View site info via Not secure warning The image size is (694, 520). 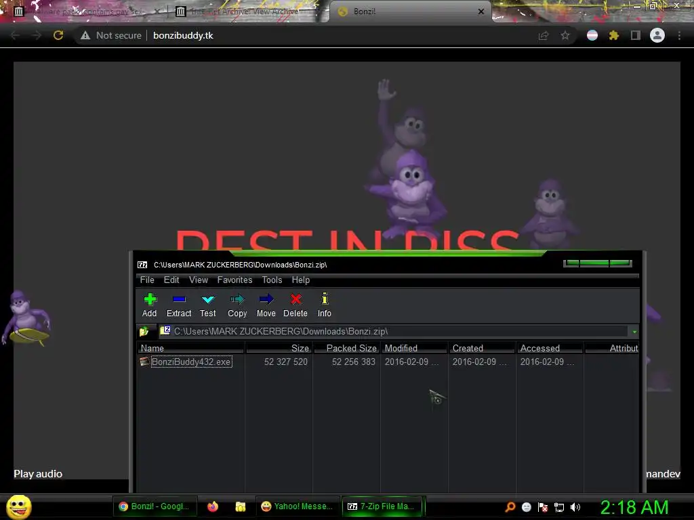111,35
